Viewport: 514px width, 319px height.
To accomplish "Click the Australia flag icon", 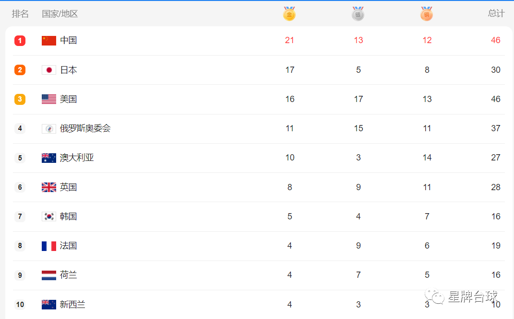I will [x=49, y=158].
